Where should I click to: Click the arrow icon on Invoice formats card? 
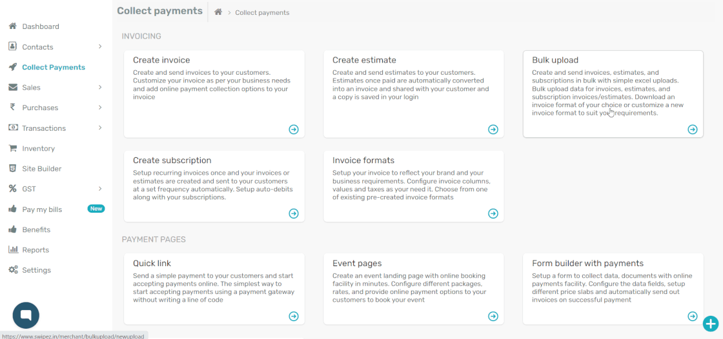tap(493, 213)
